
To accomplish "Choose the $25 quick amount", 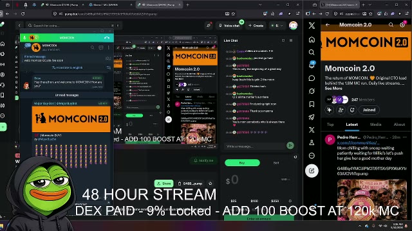I will point(233,201).
